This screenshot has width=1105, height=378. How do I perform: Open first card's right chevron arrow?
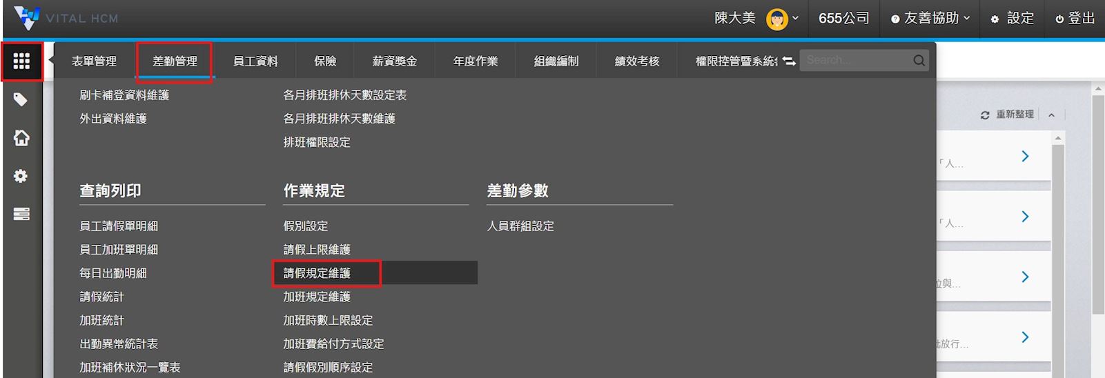1025,157
